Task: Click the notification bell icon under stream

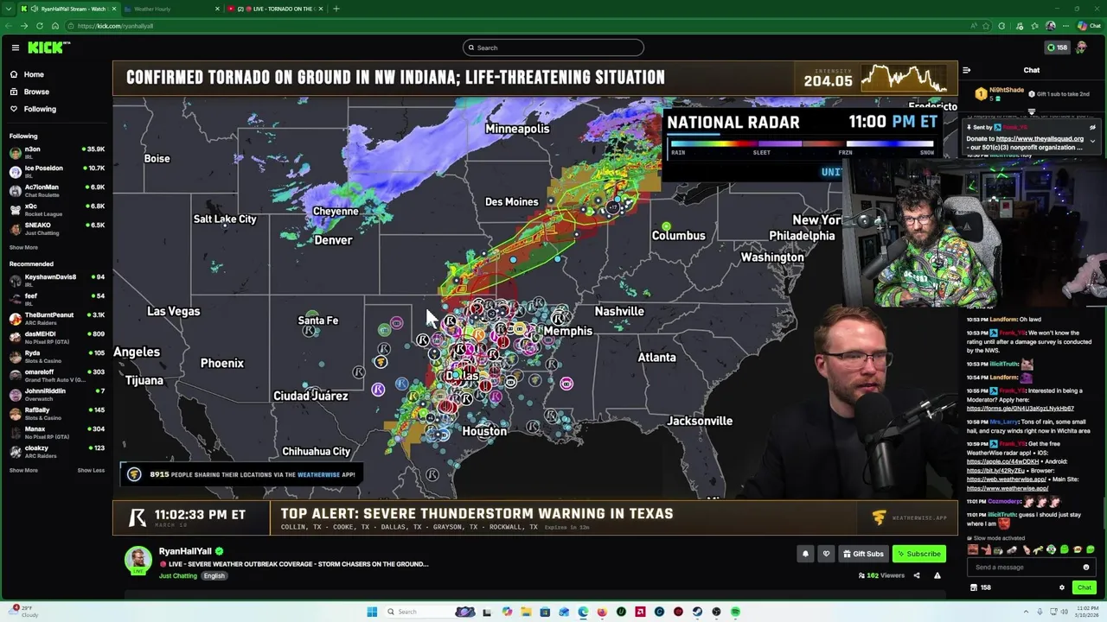Action: coord(805,554)
